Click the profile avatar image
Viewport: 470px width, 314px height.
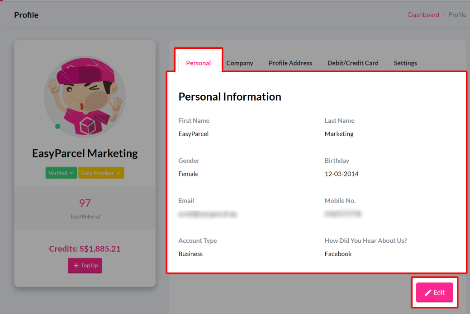click(x=85, y=97)
